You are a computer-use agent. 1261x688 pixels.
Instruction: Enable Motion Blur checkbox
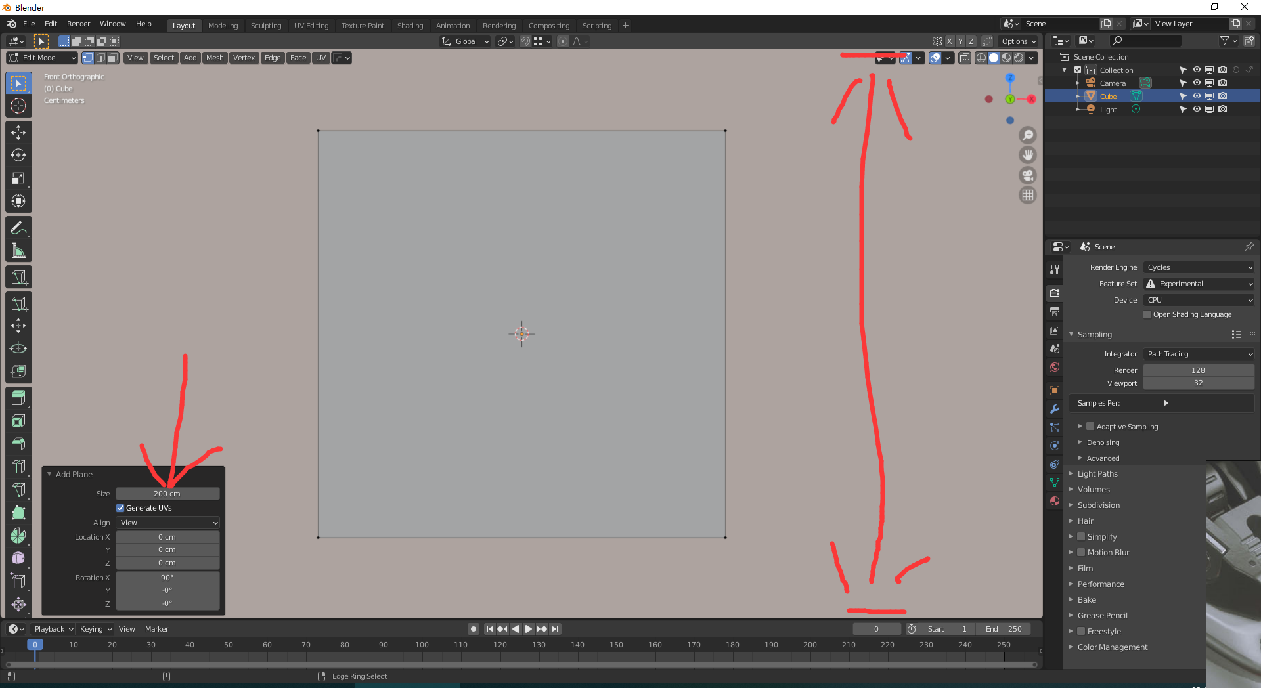[1081, 553]
